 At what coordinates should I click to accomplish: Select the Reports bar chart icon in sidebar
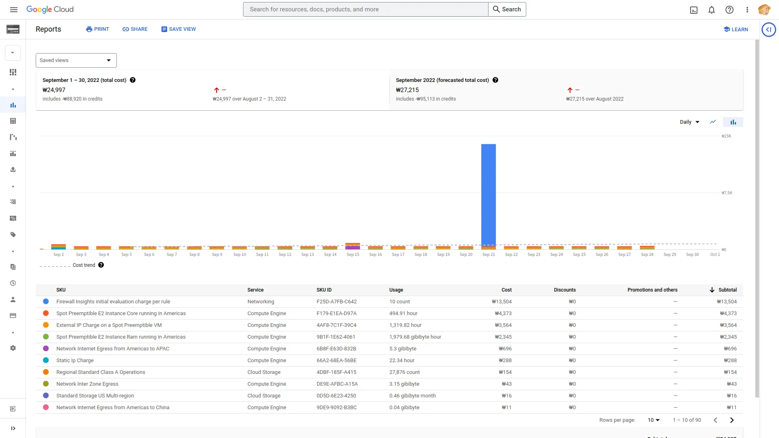pos(13,105)
